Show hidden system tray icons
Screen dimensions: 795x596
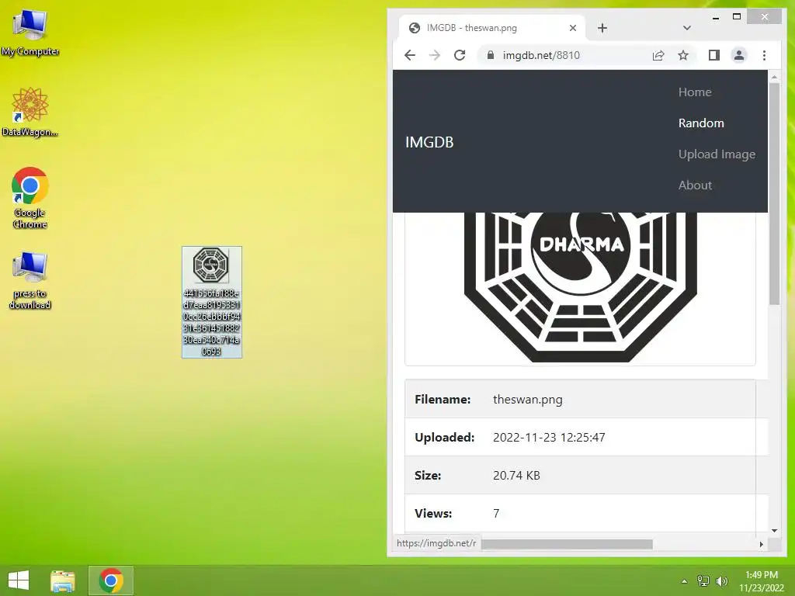coord(684,581)
